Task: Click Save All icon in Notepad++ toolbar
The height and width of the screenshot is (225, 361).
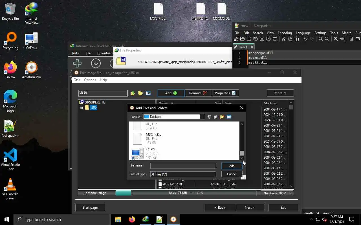Action: (x=256, y=39)
